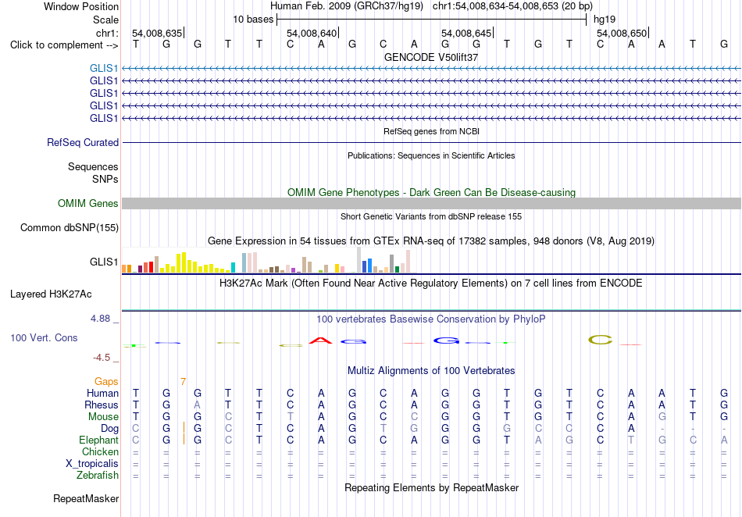Click the gray OMIM Genes bar

pos(431,203)
